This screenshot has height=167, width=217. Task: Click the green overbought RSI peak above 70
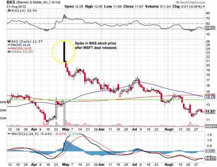pos(65,17)
